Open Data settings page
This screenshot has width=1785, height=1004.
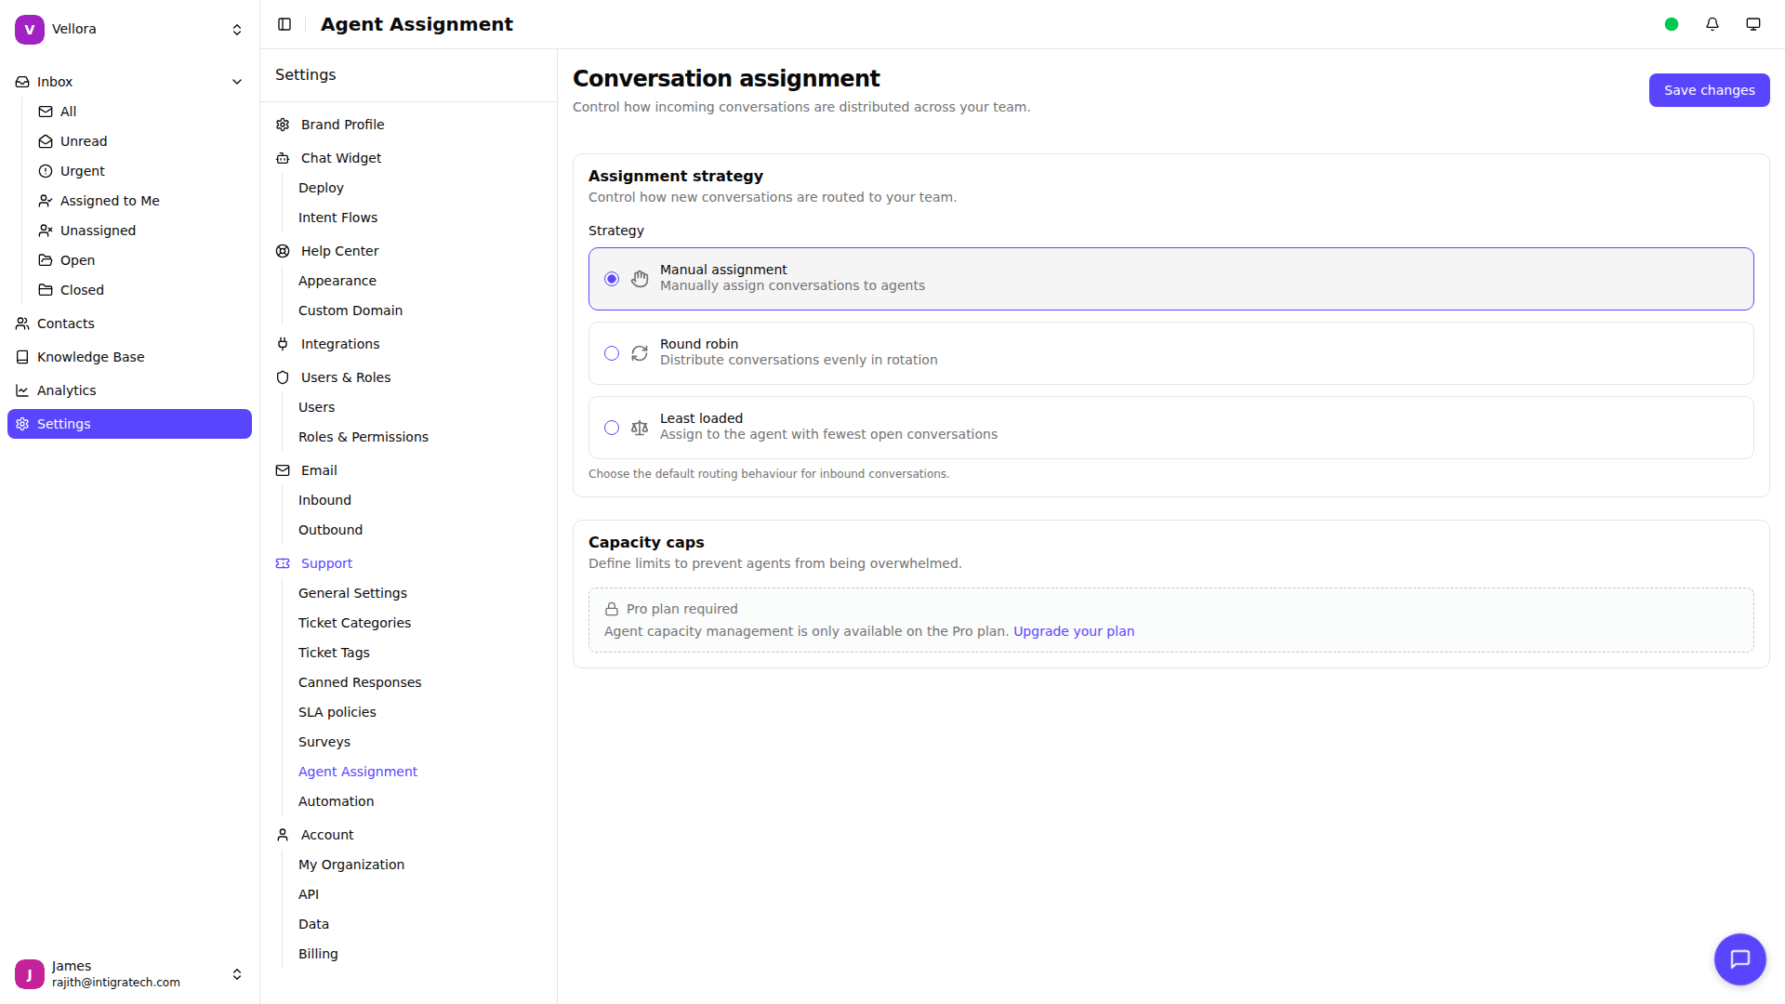tap(313, 924)
